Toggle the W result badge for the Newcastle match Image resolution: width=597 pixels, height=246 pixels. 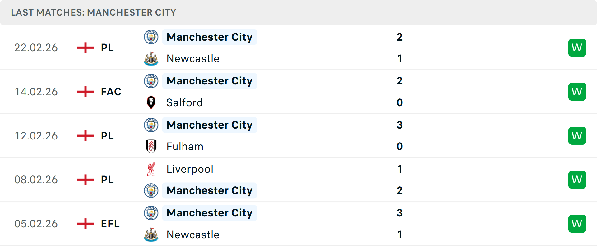tap(577, 48)
